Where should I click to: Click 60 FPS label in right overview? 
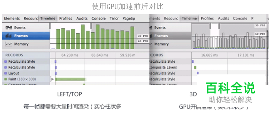coord(260,34)
